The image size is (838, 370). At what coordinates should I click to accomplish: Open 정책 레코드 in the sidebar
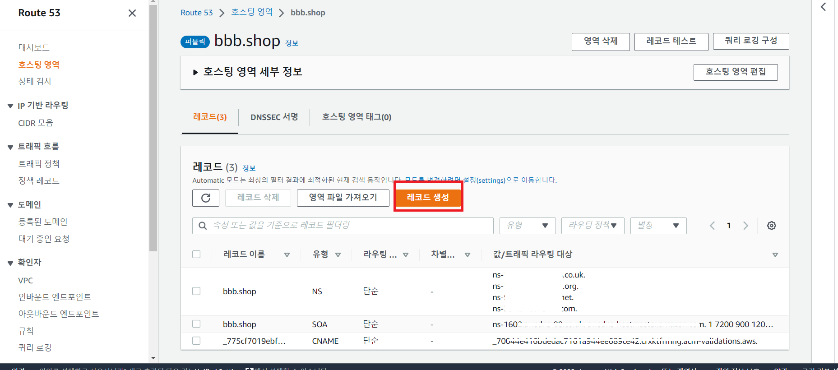(x=39, y=180)
